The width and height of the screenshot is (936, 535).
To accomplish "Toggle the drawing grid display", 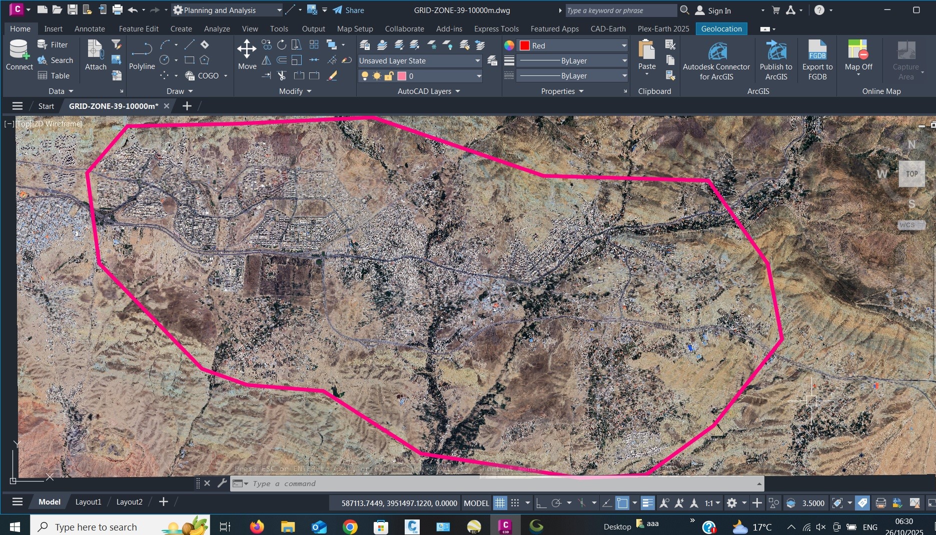I will tap(500, 503).
